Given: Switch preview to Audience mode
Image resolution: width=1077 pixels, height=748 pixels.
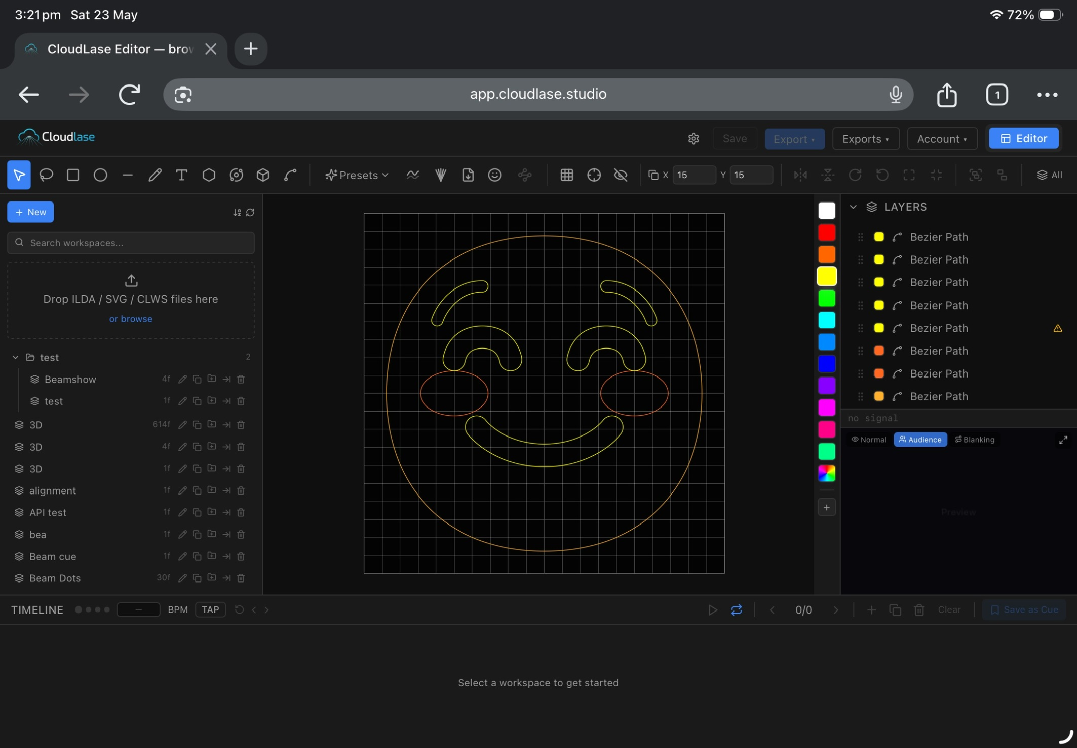Looking at the screenshot, I should pos(920,440).
